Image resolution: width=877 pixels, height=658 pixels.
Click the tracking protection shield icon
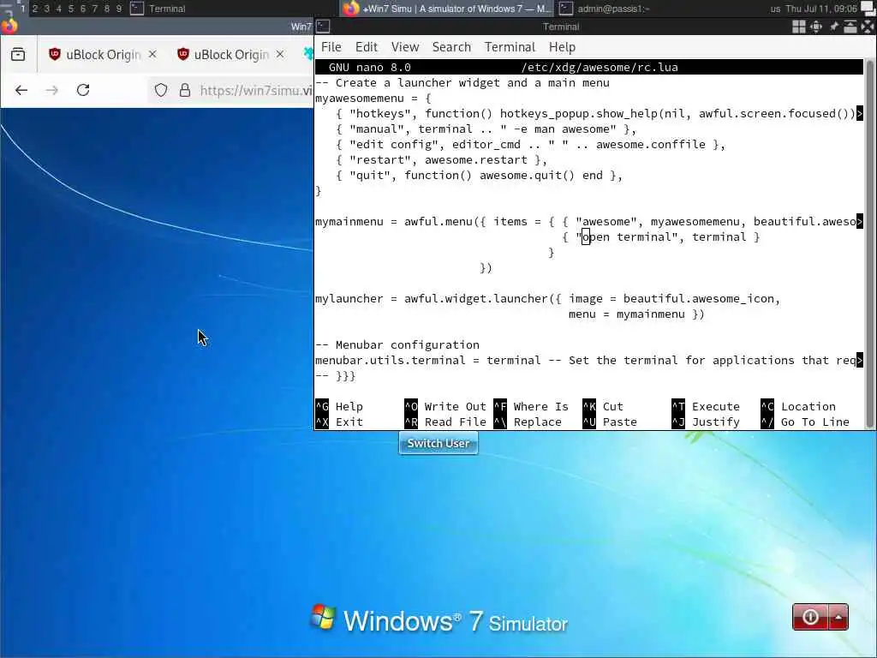pyautogui.click(x=161, y=90)
